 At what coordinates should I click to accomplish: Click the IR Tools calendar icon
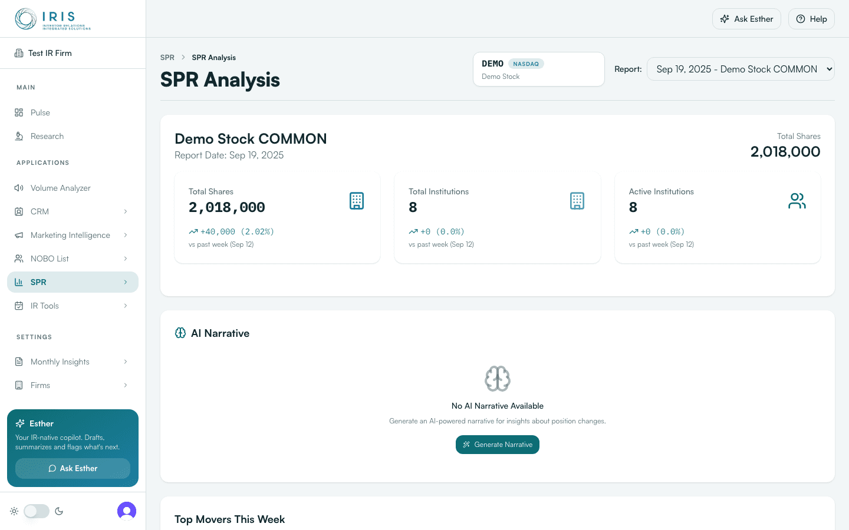click(x=19, y=306)
